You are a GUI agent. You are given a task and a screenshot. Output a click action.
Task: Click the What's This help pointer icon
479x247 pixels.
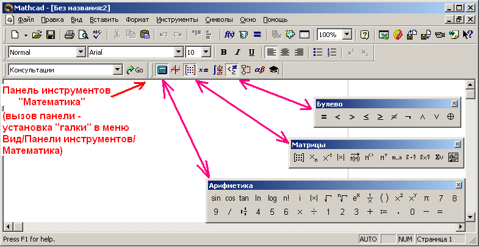(468, 35)
